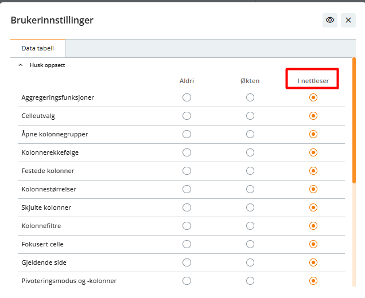This screenshot has height=298, width=365.
Task: Set Festede kolonner to Økten
Action: 250,171
